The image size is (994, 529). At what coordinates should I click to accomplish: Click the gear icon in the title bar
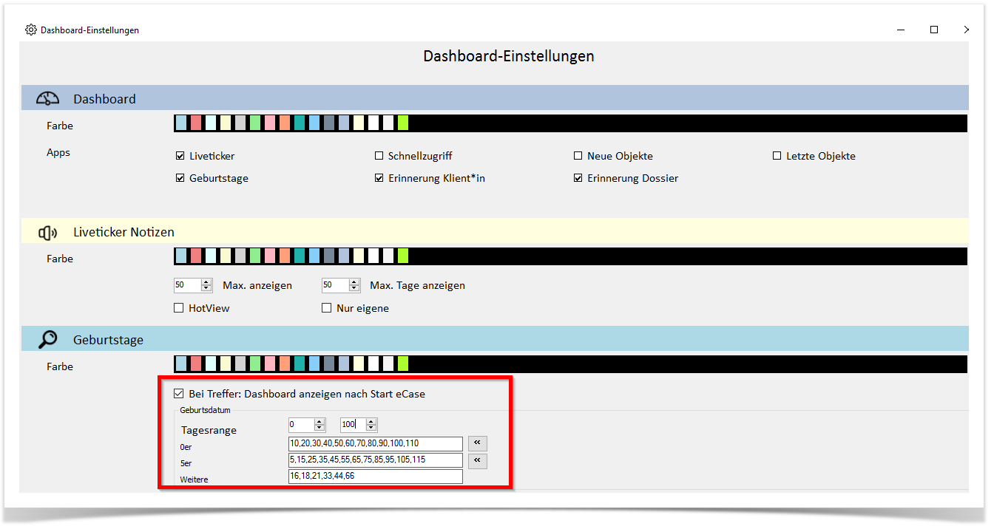point(30,30)
